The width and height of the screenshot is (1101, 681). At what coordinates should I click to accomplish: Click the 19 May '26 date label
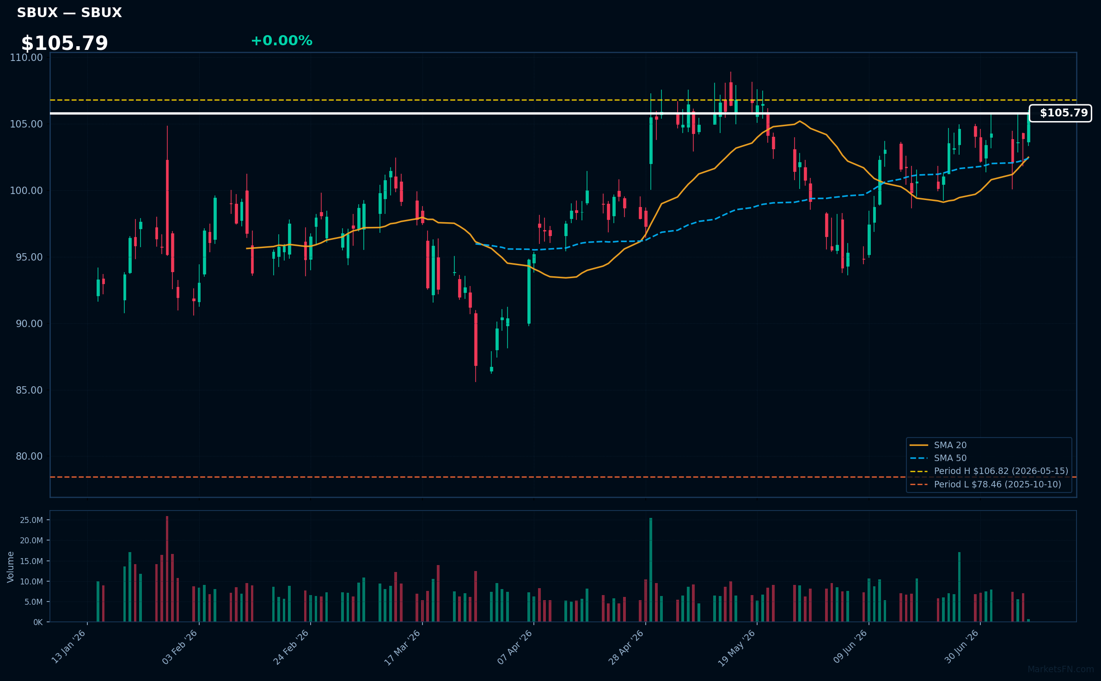(x=737, y=648)
